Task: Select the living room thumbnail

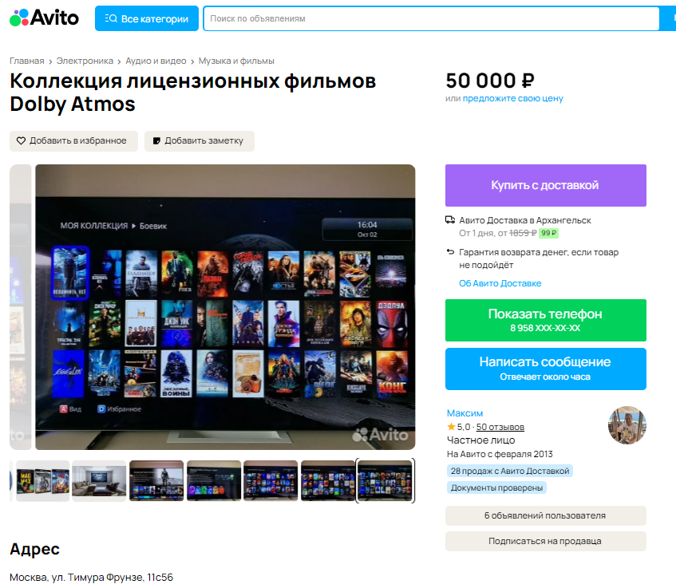Action: (99, 481)
